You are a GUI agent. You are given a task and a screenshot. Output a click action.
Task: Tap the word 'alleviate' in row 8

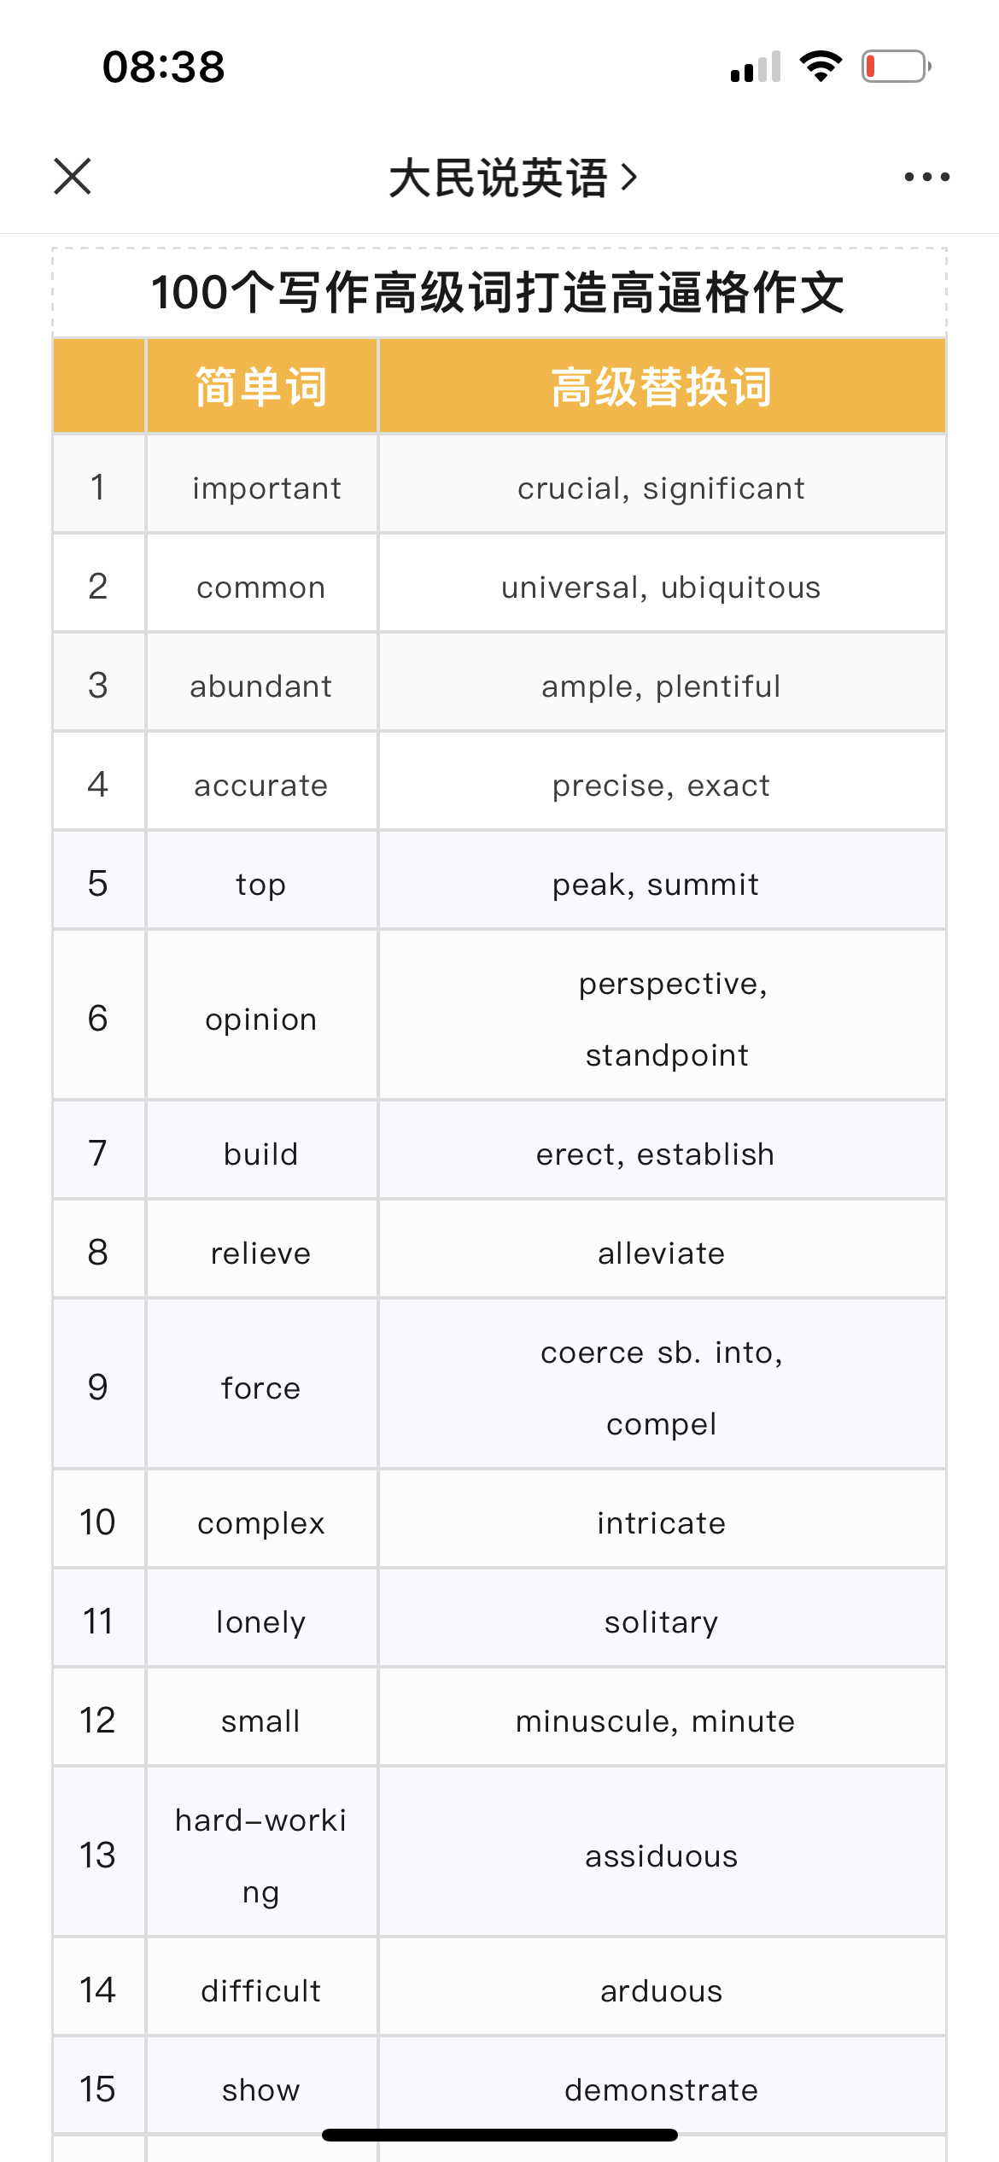coord(661,1253)
